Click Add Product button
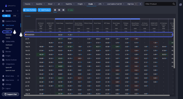 [44, 10]
